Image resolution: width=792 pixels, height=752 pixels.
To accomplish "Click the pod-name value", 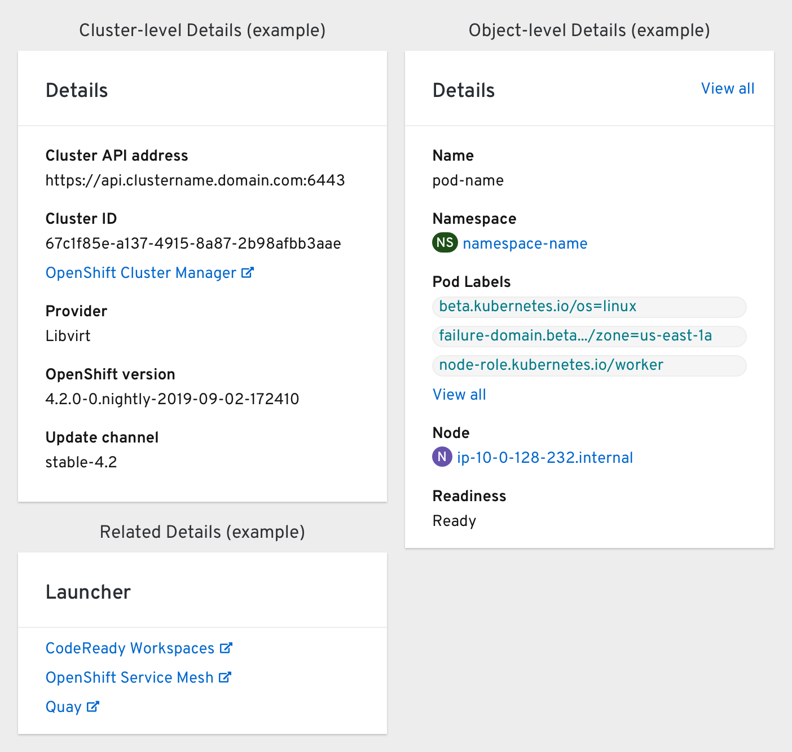I will coord(468,180).
